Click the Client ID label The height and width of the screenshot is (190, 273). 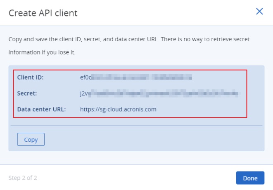coord(31,77)
